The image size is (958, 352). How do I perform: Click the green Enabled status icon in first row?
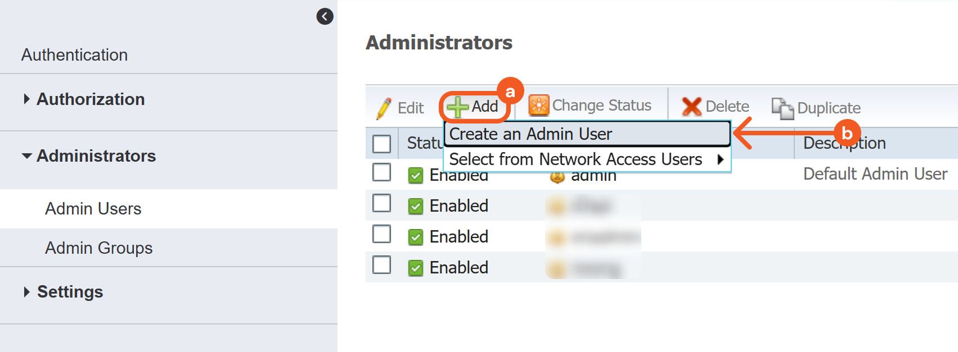(x=416, y=176)
